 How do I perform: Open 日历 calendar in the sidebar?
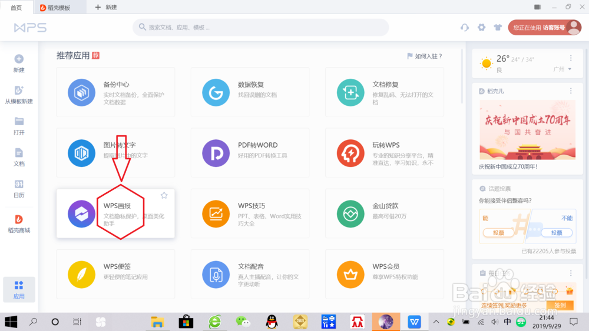[x=19, y=189]
